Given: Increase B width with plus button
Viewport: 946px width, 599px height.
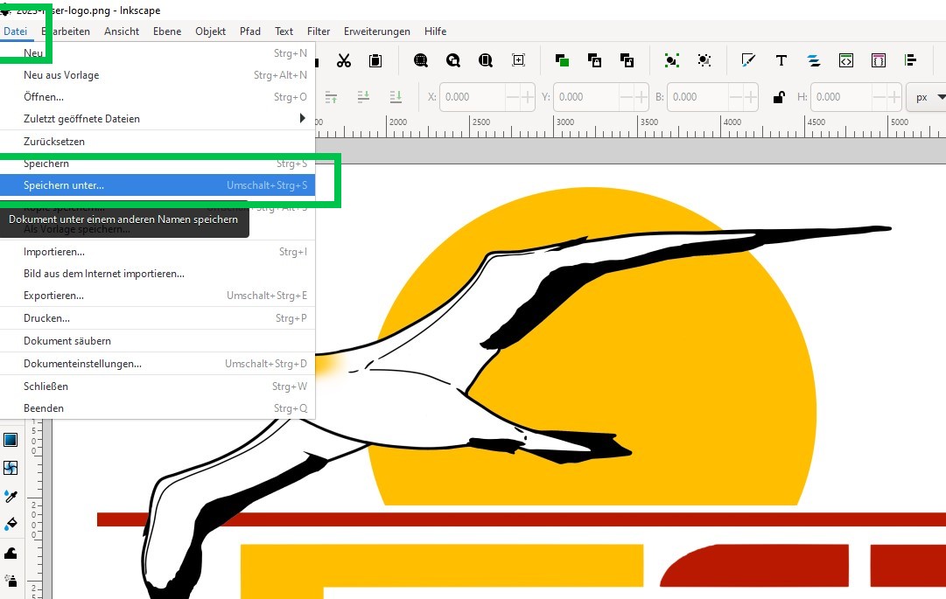Looking at the screenshot, I should click(x=751, y=97).
